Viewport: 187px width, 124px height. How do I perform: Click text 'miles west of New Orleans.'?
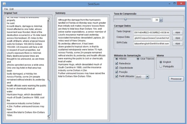pyautogui.click(x=72, y=41)
